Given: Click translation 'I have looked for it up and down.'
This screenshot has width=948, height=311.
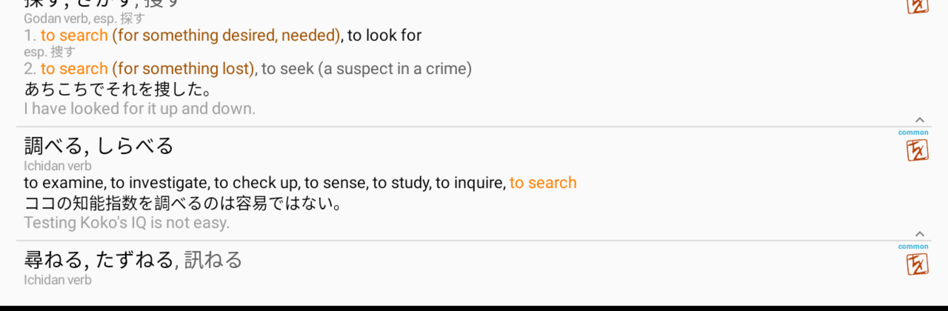Looking at the screenshot, I should pos(140,109).
